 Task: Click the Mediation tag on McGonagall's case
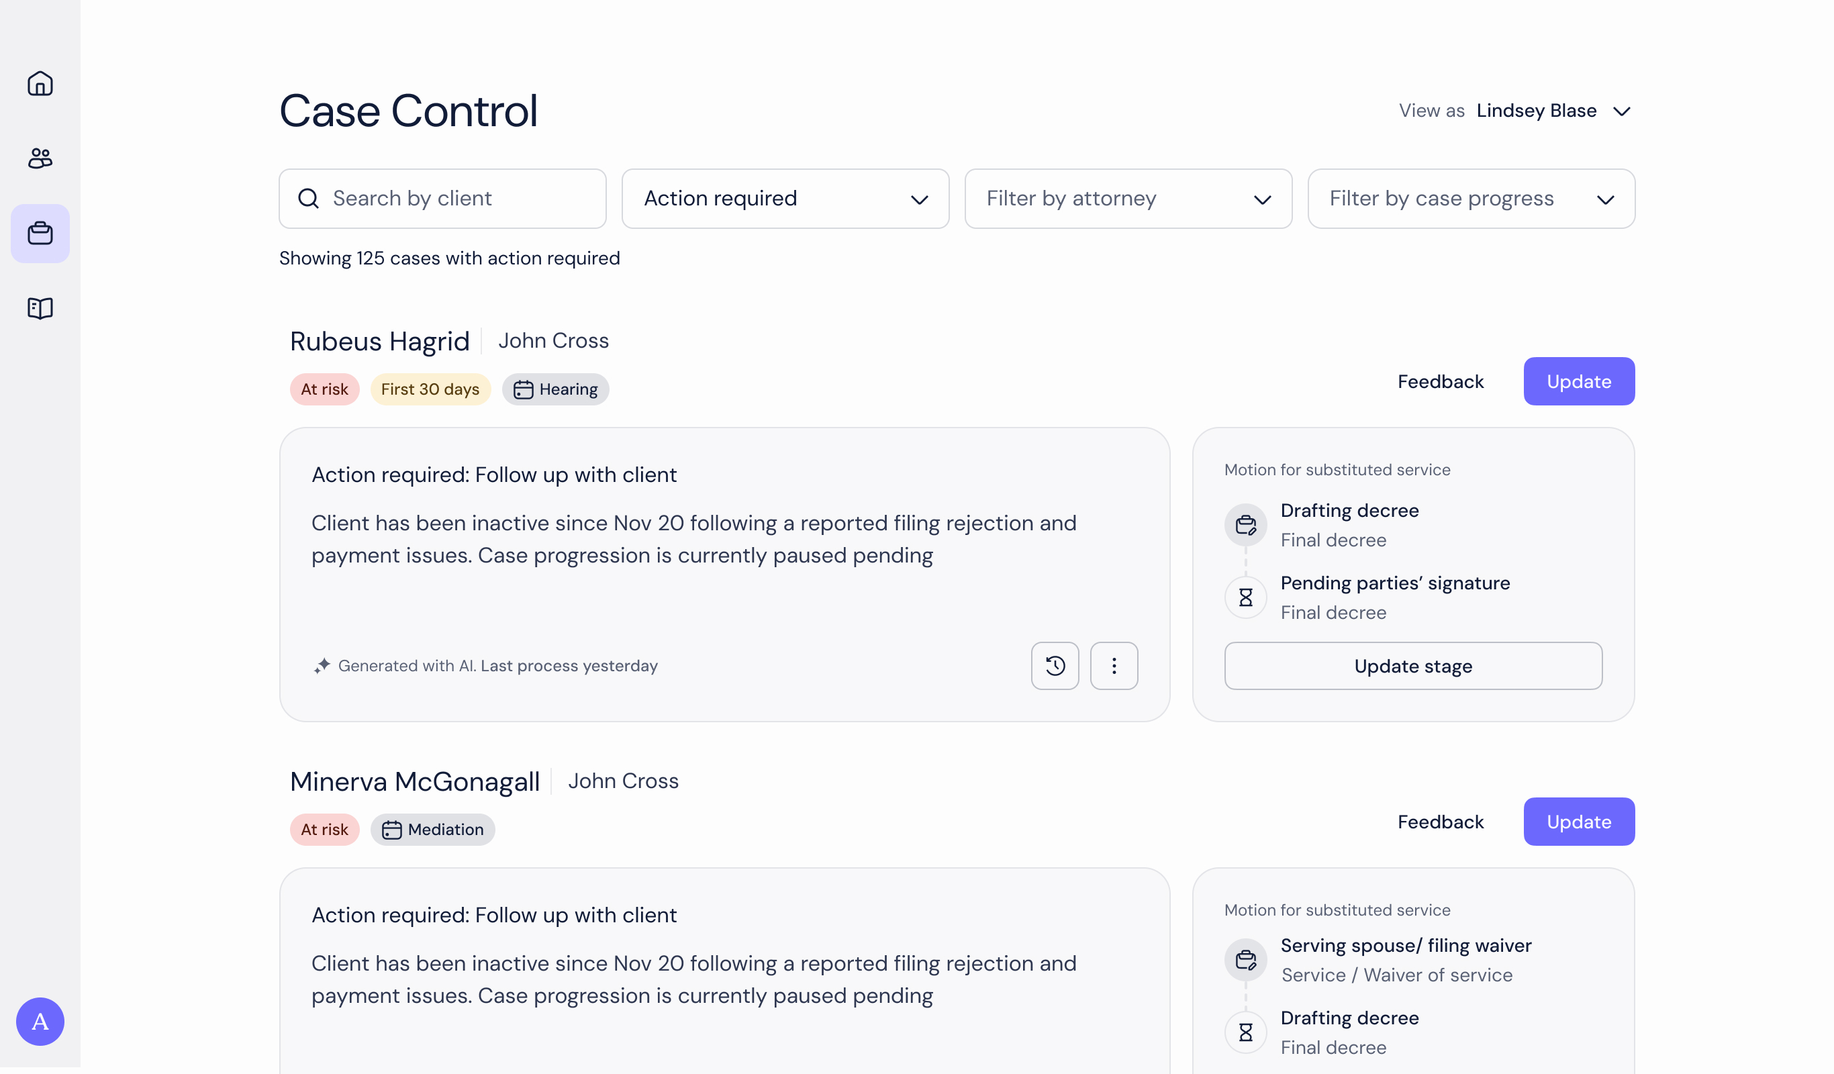(x=432, y=830)
